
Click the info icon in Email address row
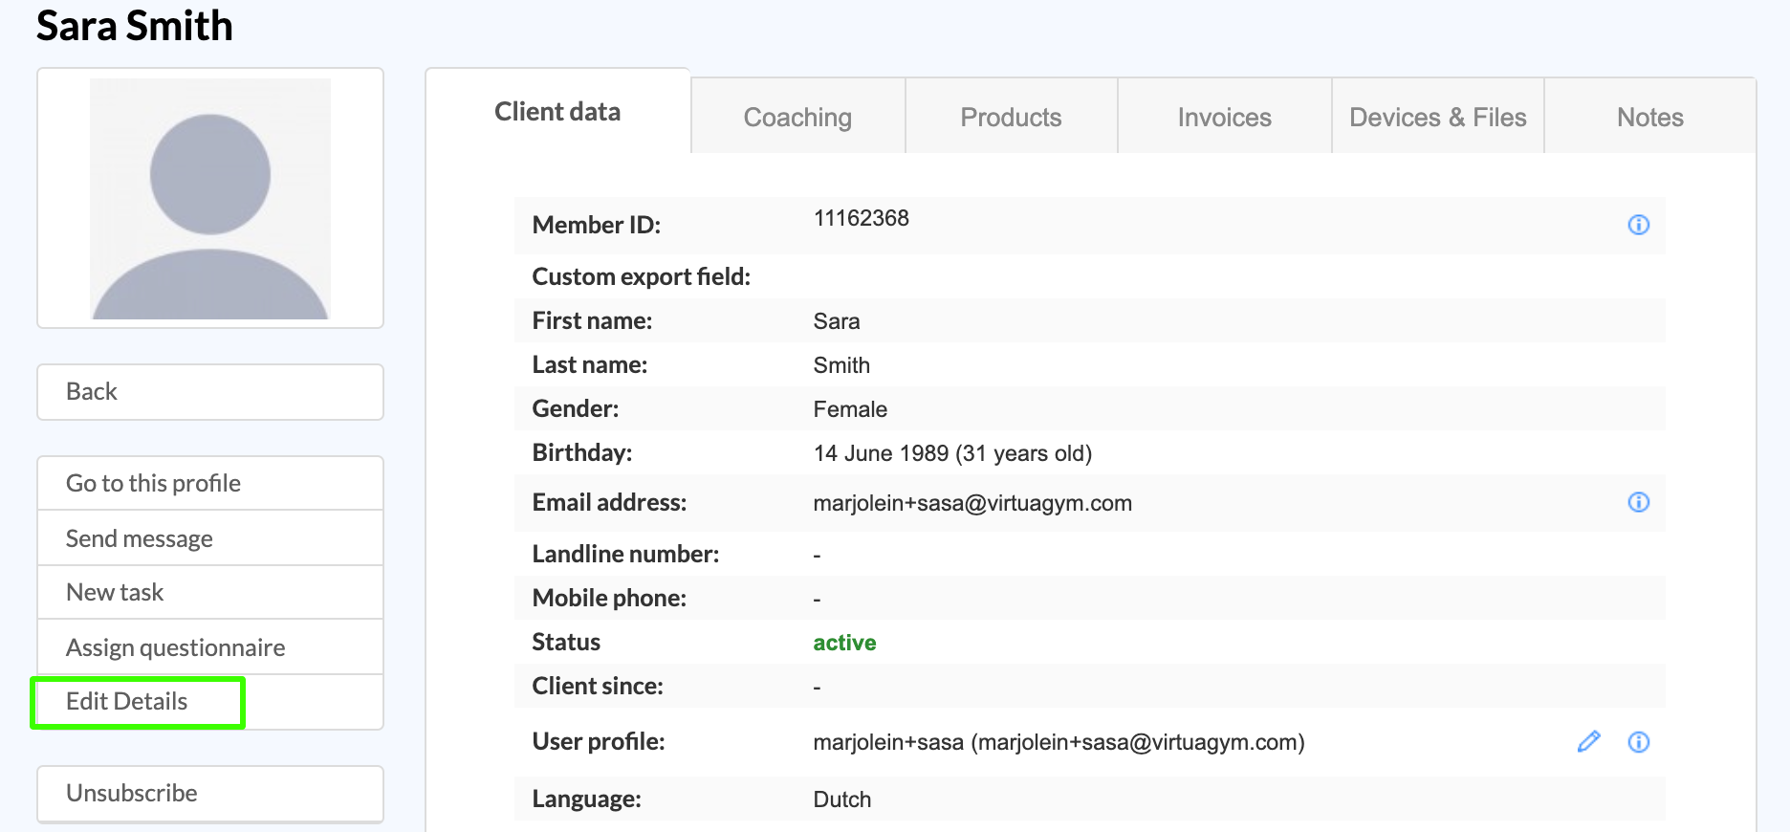coord(1638,502)
